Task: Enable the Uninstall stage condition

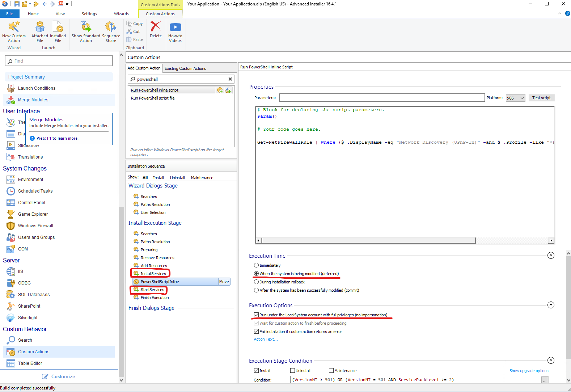Action: click(292, 371)
